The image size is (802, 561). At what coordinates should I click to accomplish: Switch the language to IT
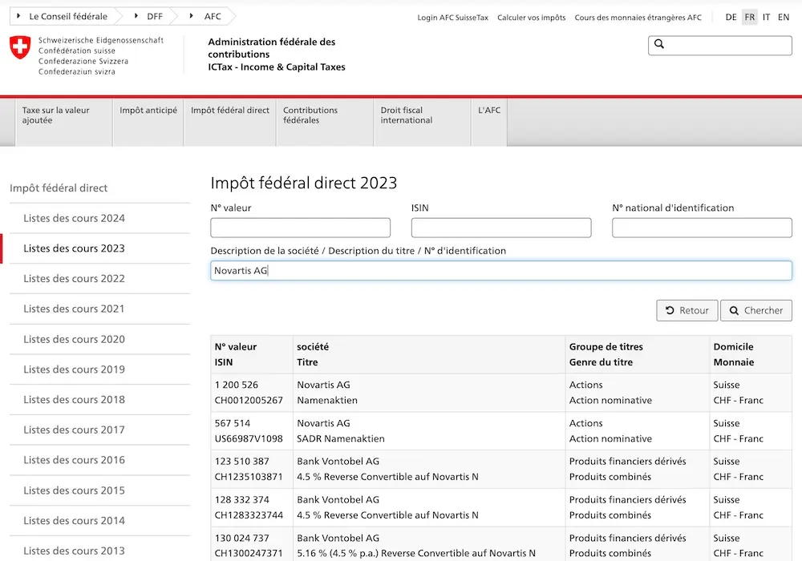767,17
